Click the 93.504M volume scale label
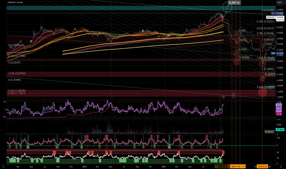Image resolution: width=286 pixels, height=169 pixels. (280, 130)
